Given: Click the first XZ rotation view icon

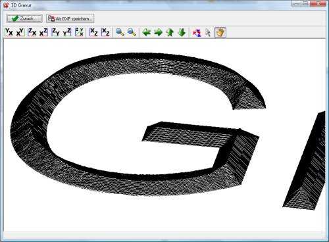Looking at the screenshot, I should tap(94, 32).
